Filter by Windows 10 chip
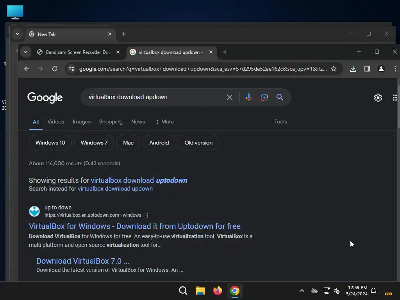Screen dimensions: 400x300 pos(50,143)
